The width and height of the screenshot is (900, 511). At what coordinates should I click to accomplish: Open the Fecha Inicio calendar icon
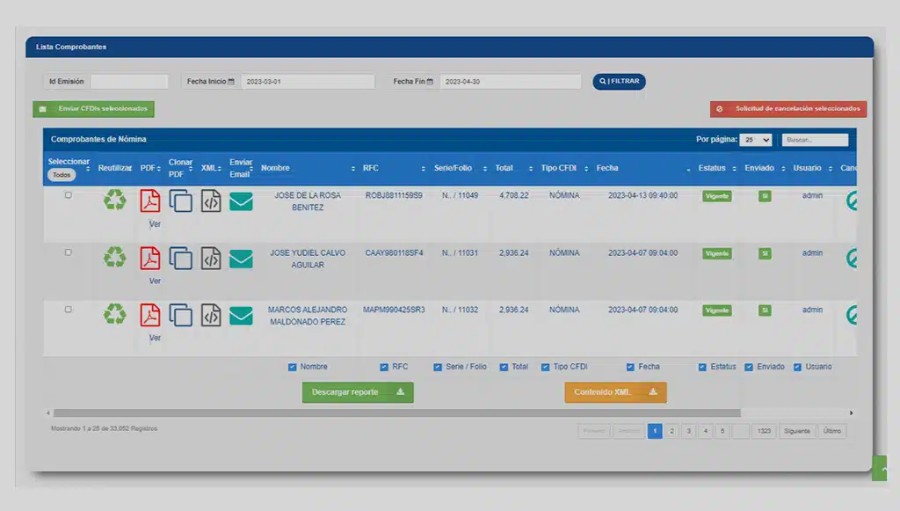(x=231, y=82)
